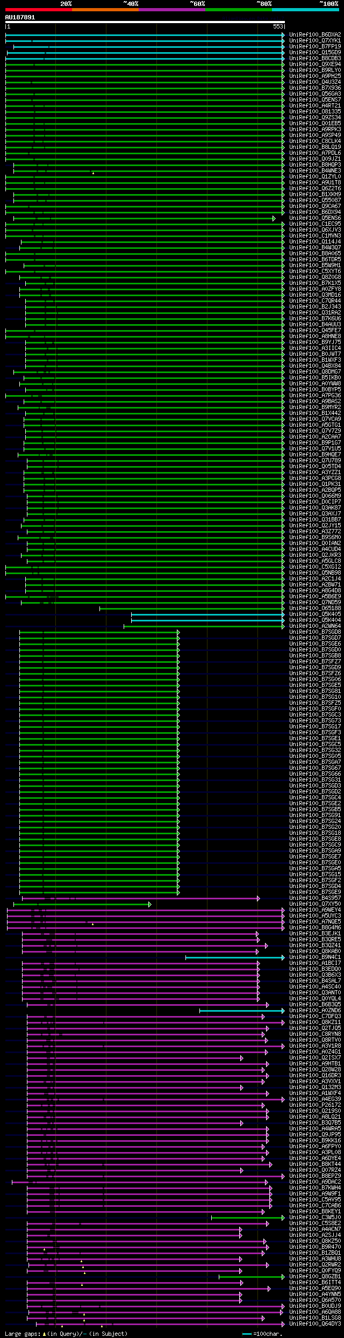Select label UniRef100_Q2ISX7
The image size is (344, 1338).
point(315,1057)
